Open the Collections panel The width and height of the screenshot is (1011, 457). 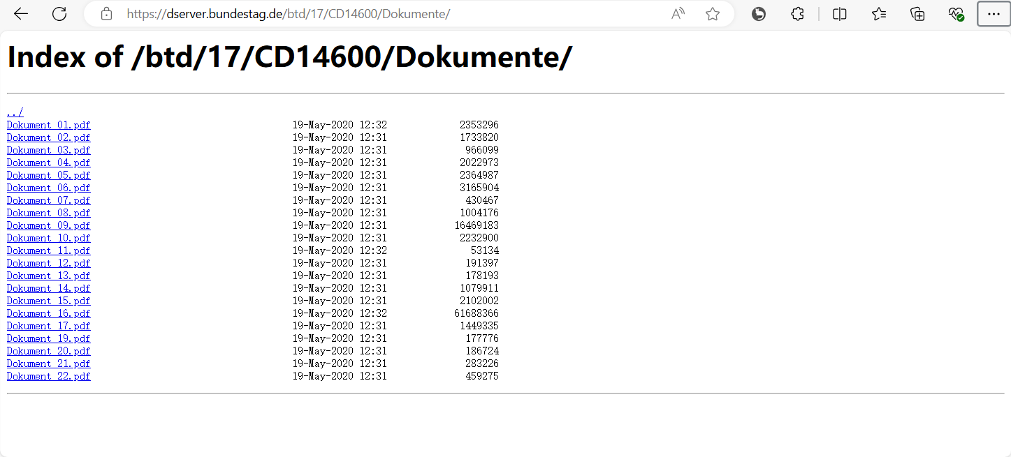[917, 14]
